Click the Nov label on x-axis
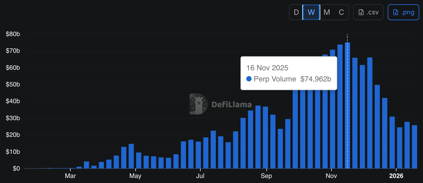 pyautogui.click(x=331, y=176)
